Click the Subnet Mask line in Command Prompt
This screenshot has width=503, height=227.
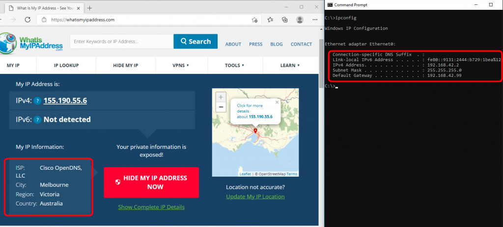pyautogui.click(x=397, y=70)
